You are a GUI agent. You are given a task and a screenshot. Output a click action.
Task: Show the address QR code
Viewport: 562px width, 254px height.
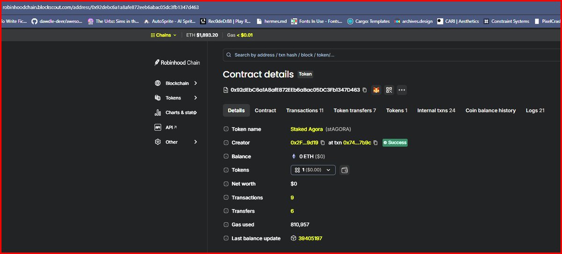389,90
